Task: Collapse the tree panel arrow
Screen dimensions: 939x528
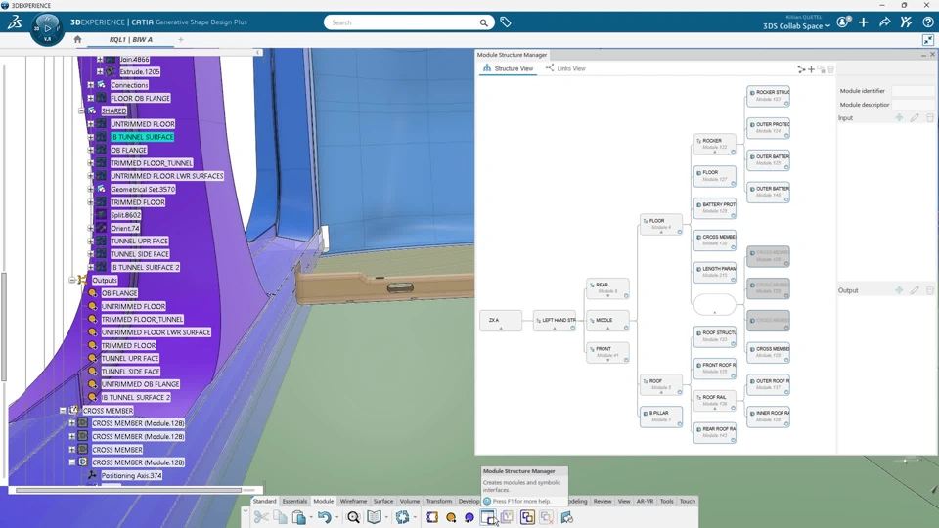Action: (x=258, y=52)
